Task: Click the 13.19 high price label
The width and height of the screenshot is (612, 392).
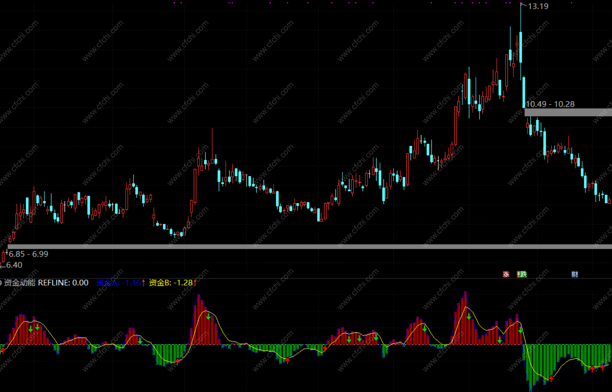Action: pos(538,6)
